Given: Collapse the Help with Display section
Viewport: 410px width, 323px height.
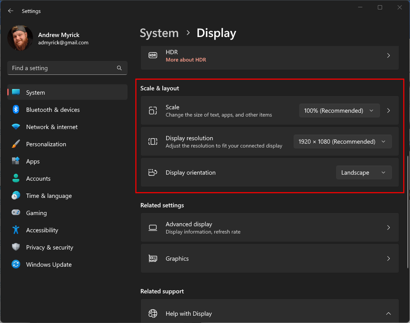Looking at the screenshot, I should [389, 314].
